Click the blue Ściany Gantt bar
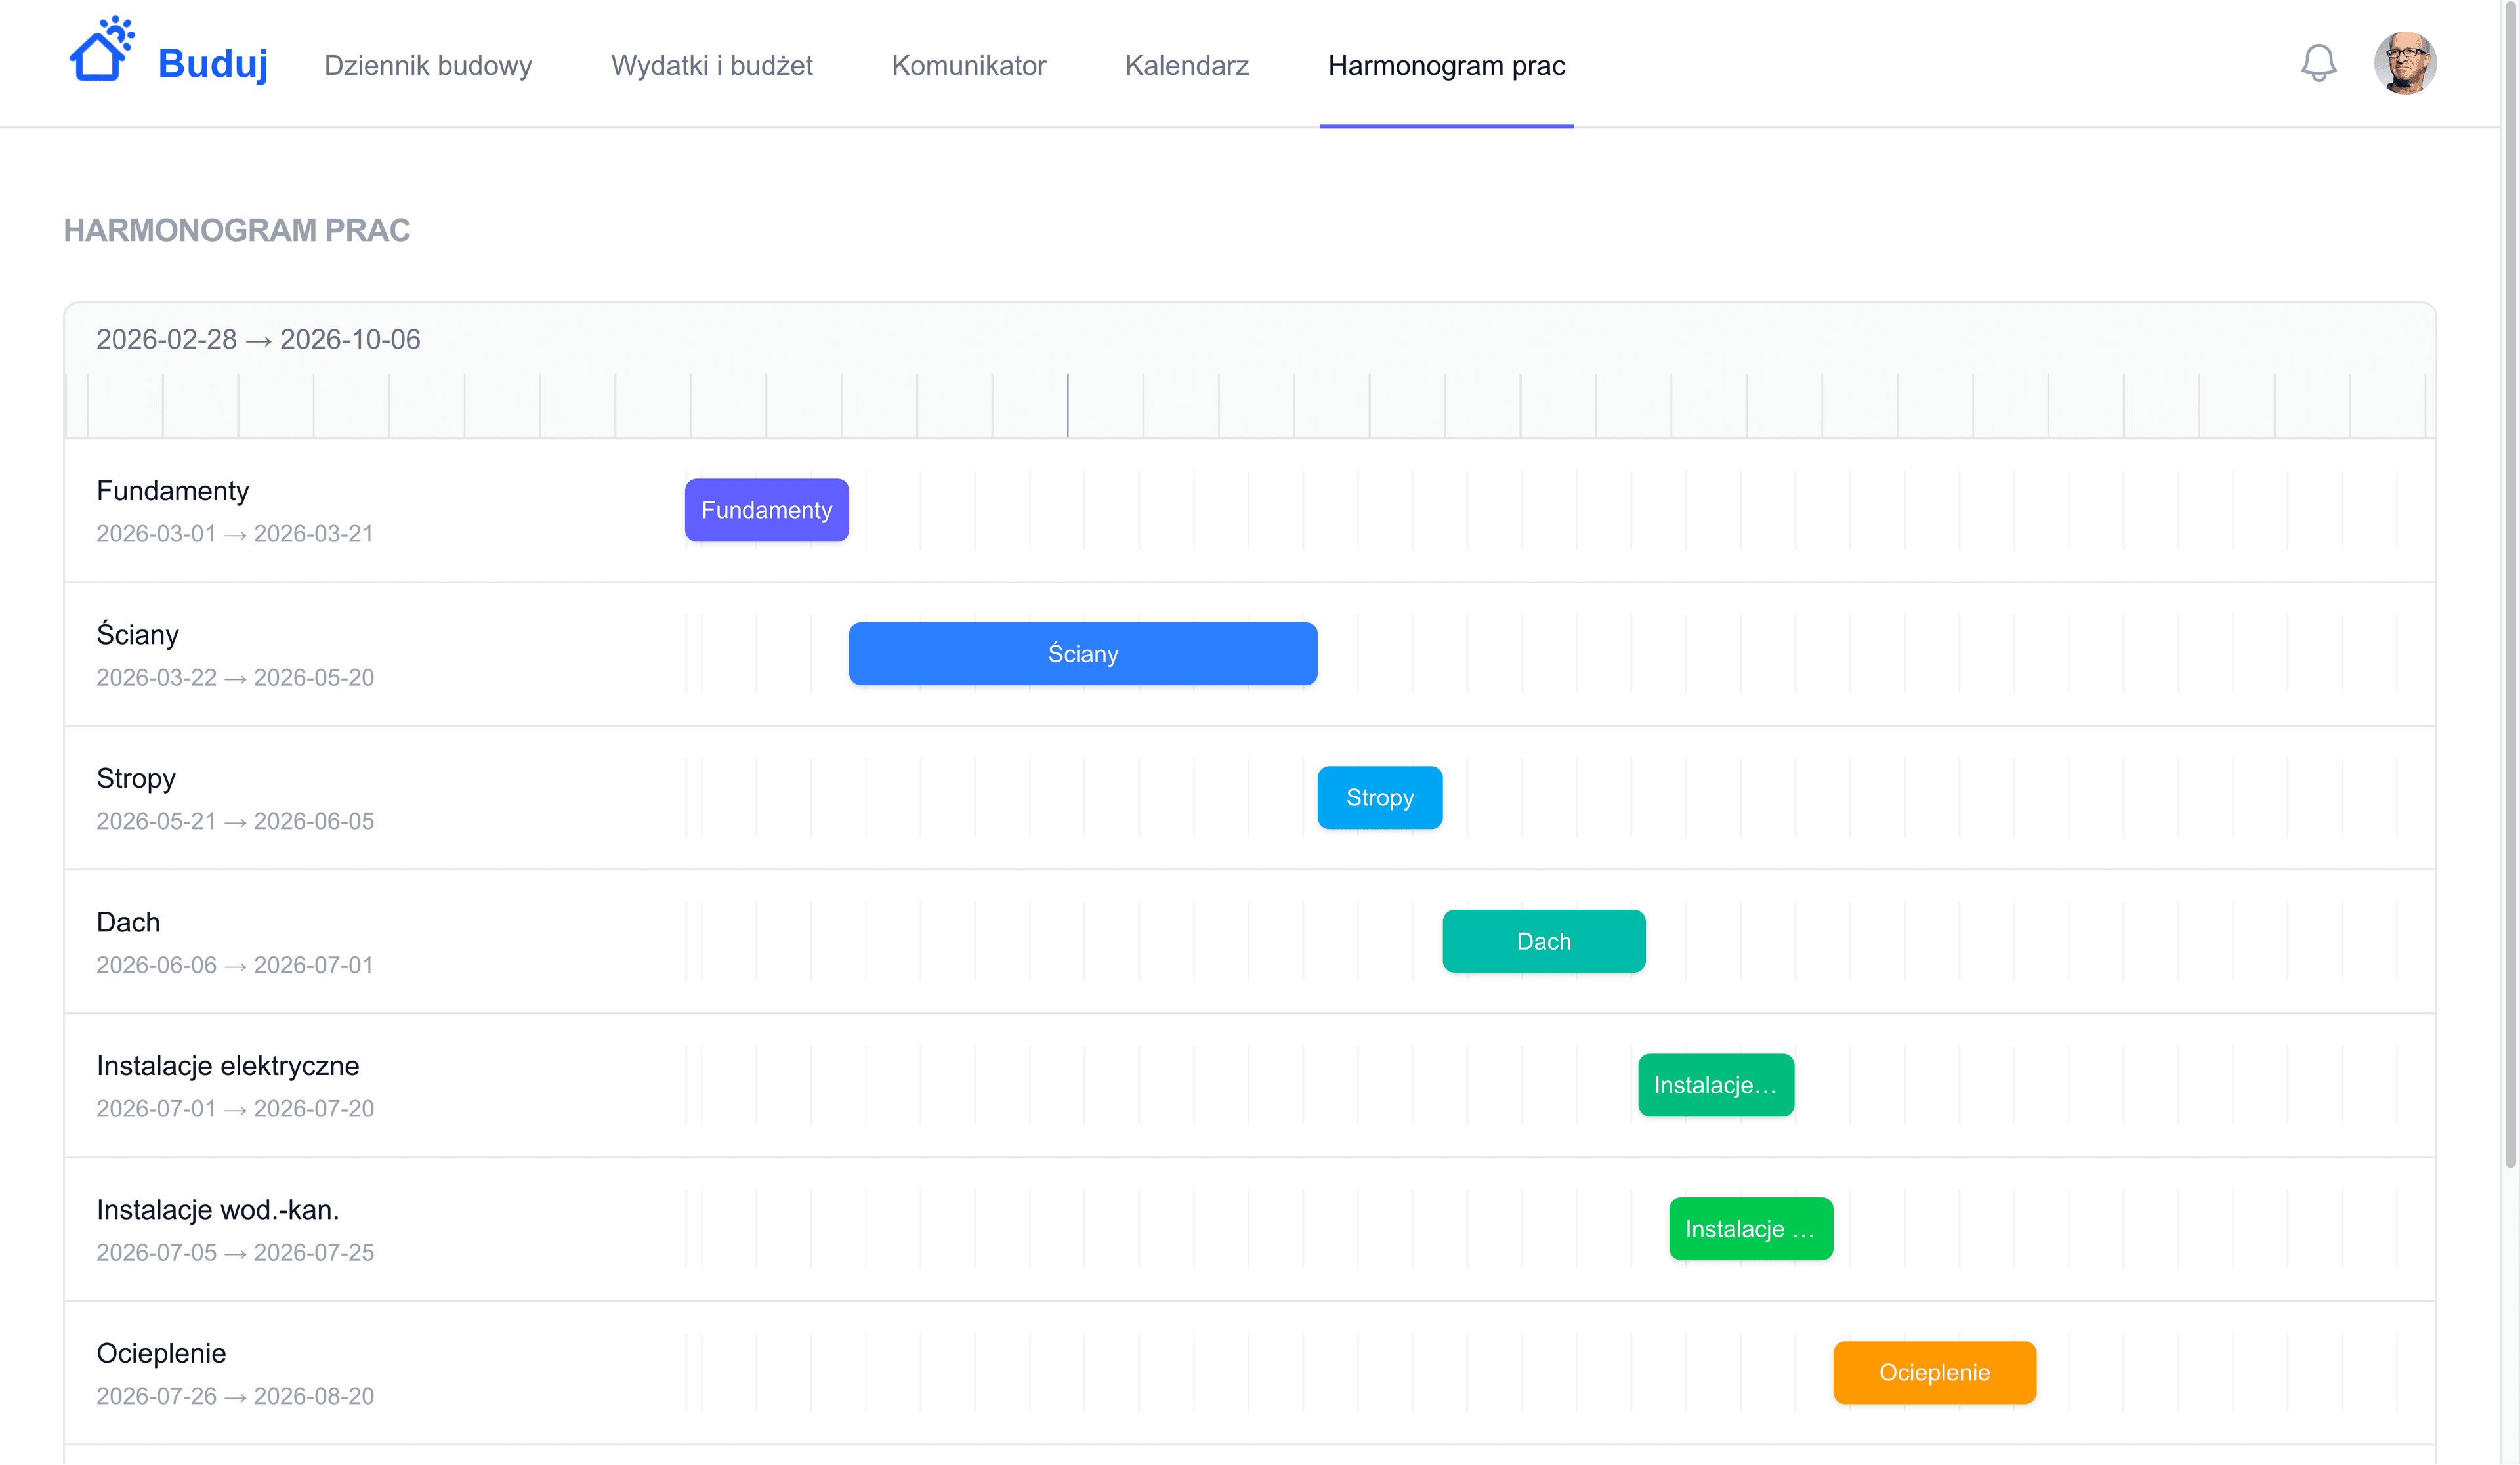The width and height of the screenshot is (2520, 1465). pyautogui.click(x=1082, y=654)
